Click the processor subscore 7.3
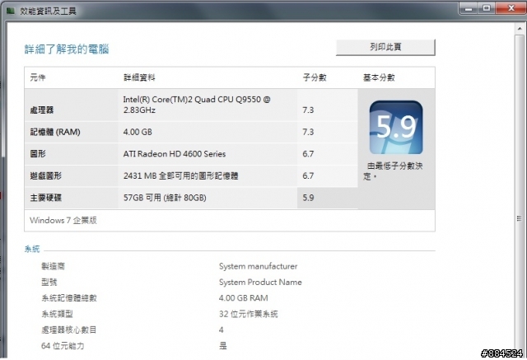This screenshot has height=360, width=527. [308, 110]
